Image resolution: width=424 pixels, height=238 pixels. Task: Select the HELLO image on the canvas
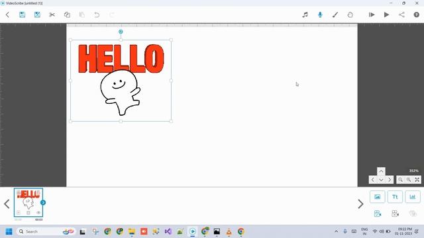pos(121,81)
